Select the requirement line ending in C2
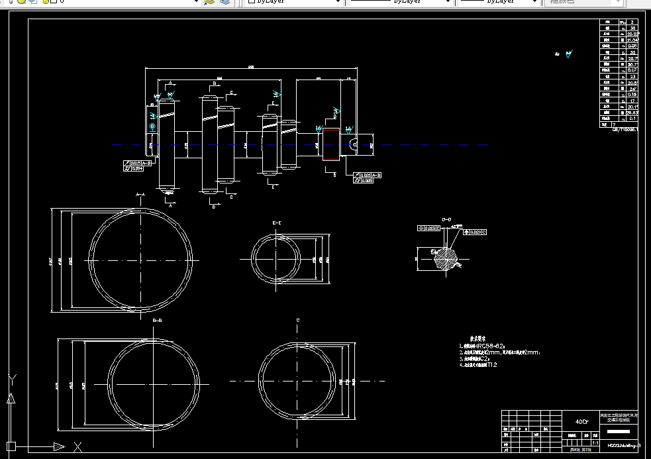This screenshot has width=651, height=459. 475,358
